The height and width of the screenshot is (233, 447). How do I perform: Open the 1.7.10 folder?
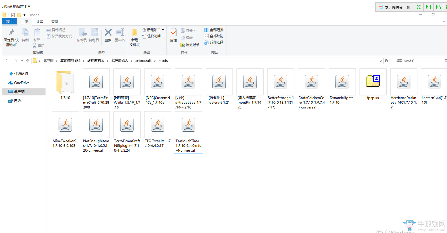[65, 85]
